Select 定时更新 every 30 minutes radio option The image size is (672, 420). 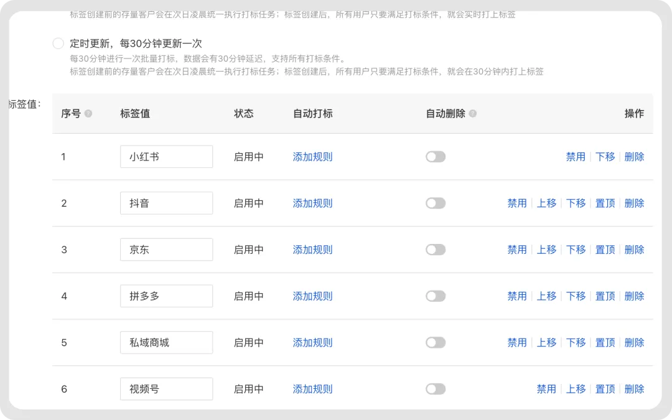[x=58, y=44]
